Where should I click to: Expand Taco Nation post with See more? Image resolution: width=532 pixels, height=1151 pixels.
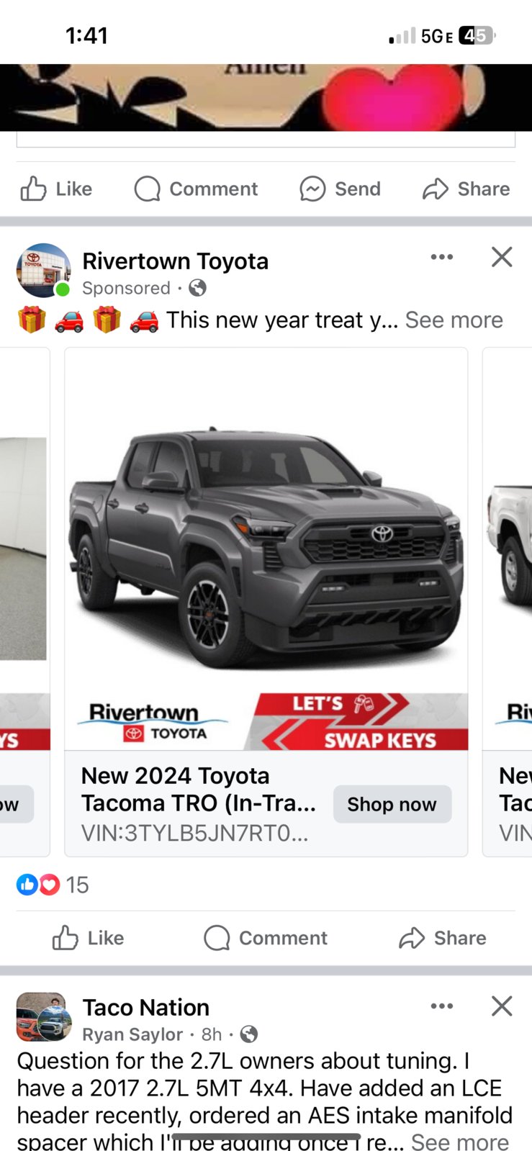point(460,1142)
